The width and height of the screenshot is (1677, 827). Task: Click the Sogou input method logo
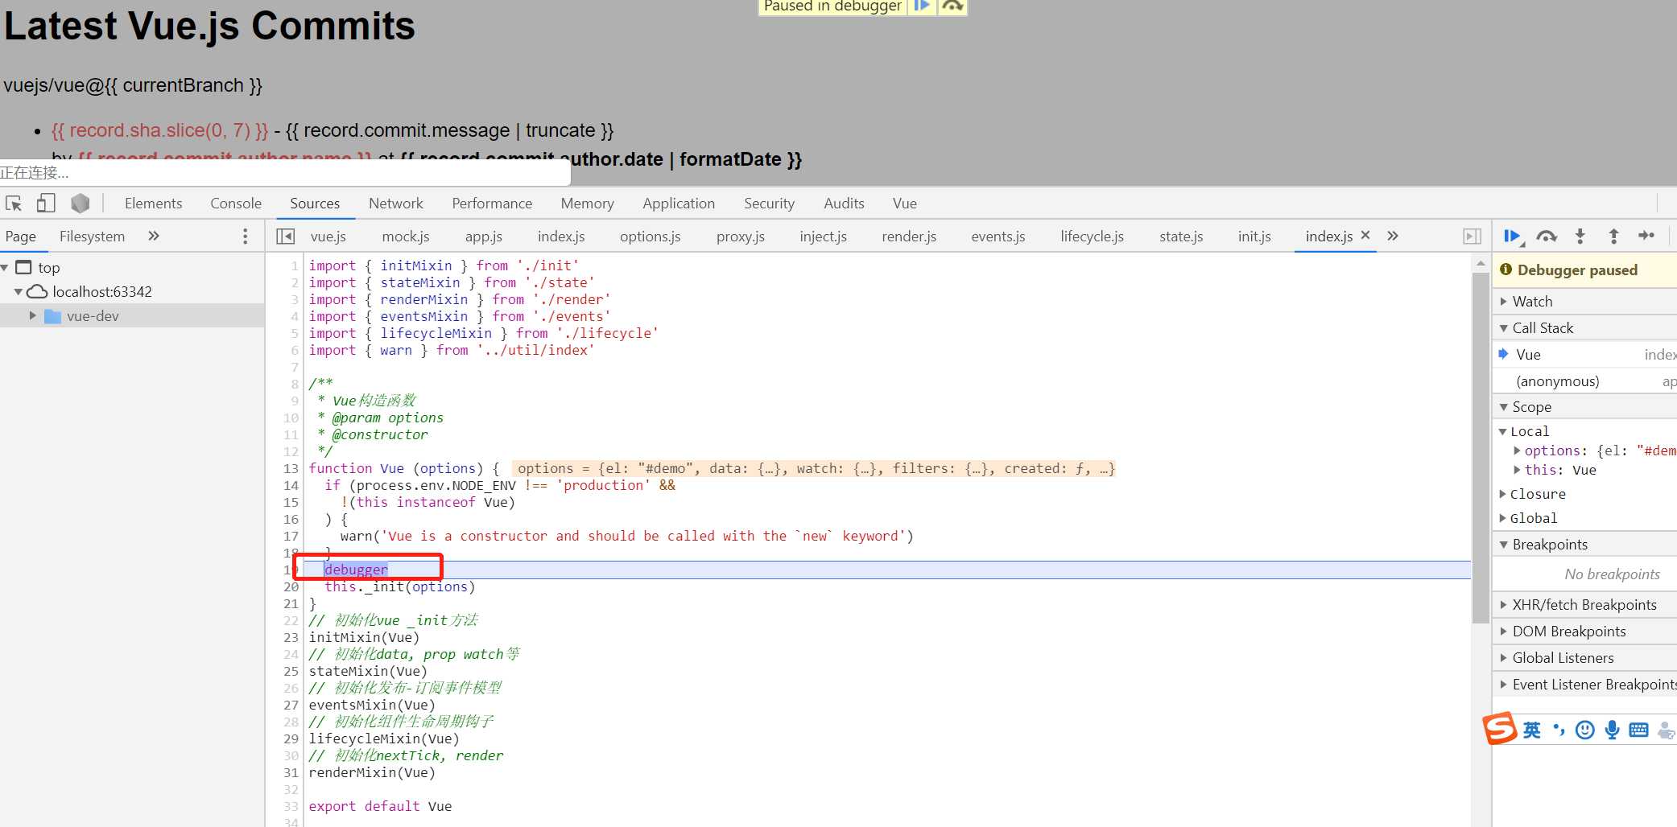1499,729
